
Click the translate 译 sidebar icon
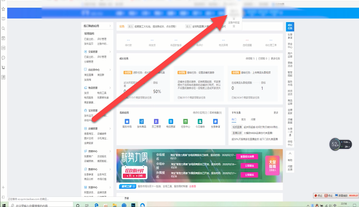click(x=3, y=77)
